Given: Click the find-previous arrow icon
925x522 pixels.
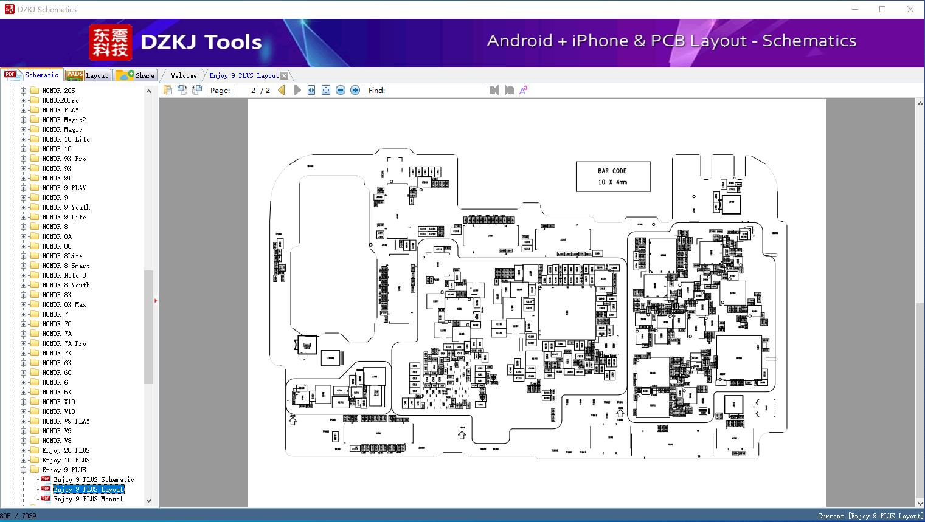Looking at the screenshot, I should pyautogui.click(x=494, y=89).
